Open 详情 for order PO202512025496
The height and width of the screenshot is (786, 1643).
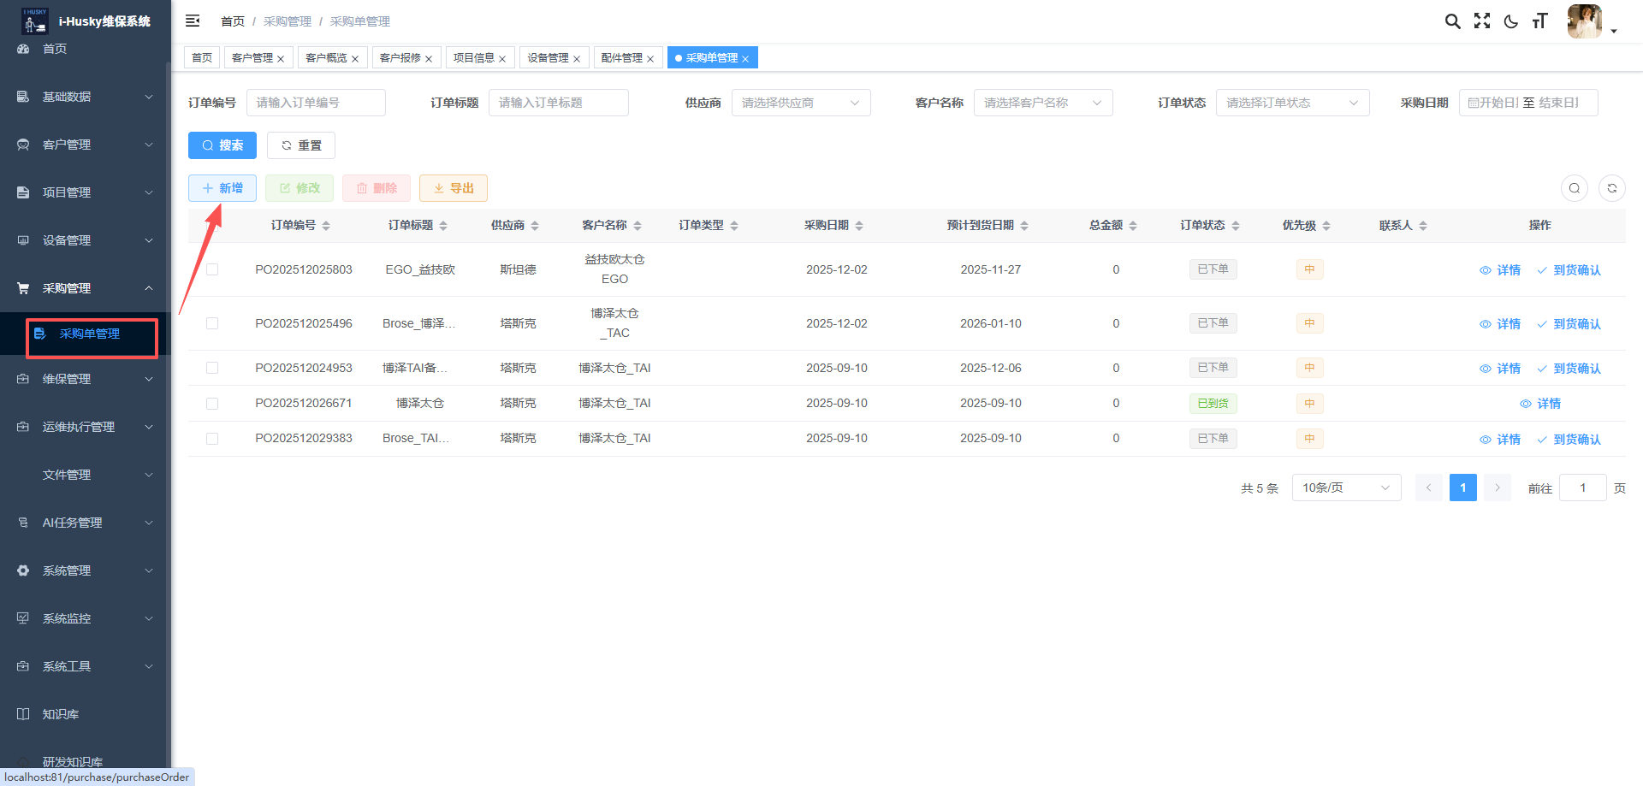pos(1500,324)
